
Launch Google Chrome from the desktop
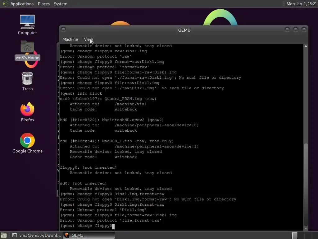click(x=27, y=143)
